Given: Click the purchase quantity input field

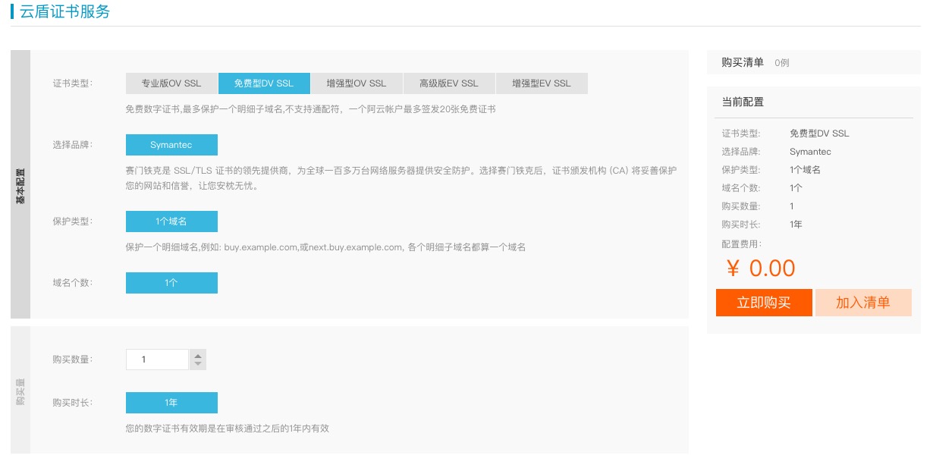Looking at the screenshot, I should (157, 359).
